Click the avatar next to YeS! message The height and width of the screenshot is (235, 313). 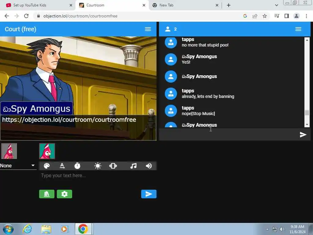tap(171, 59)
